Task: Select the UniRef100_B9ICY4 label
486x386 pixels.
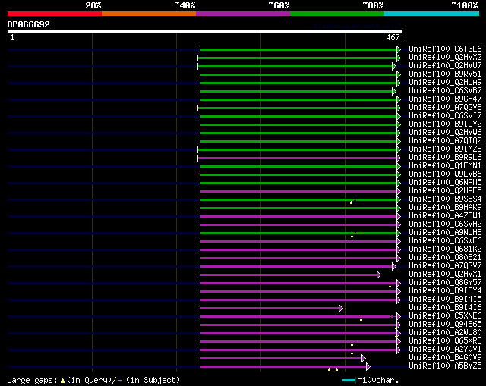Action: click(x=445, y=291)
